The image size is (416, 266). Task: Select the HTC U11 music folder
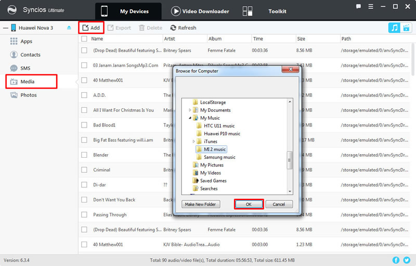(216, 126)
